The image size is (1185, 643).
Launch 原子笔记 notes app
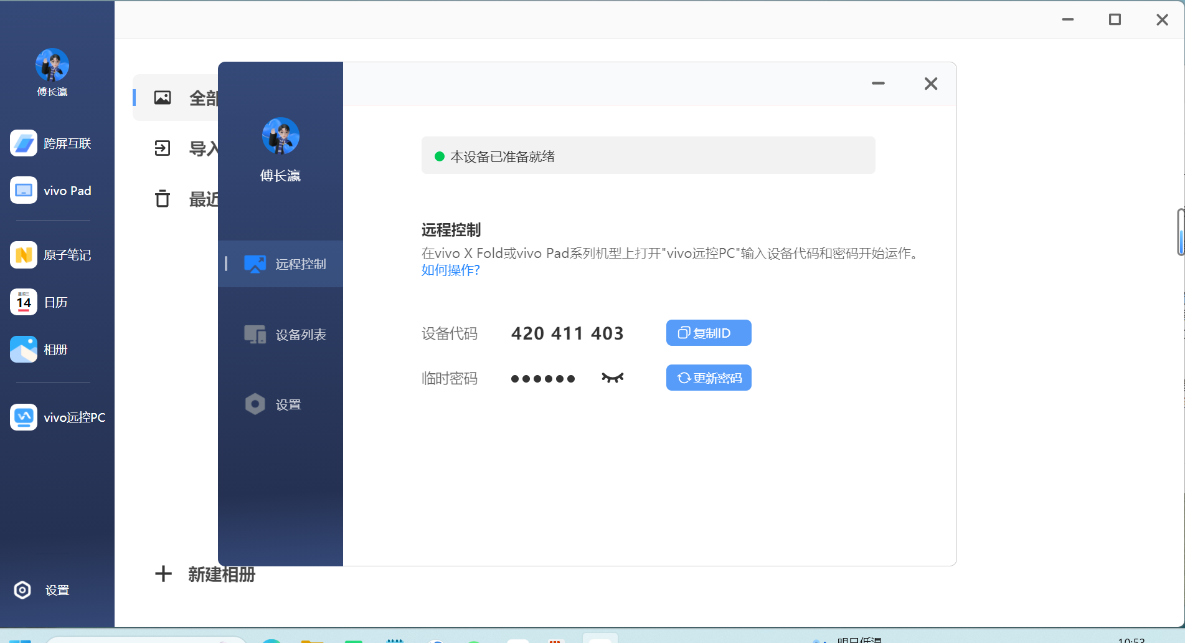coord(51,255)
